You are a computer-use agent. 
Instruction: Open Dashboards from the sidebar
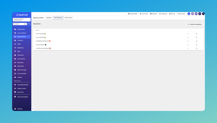(x=22, y=29)
